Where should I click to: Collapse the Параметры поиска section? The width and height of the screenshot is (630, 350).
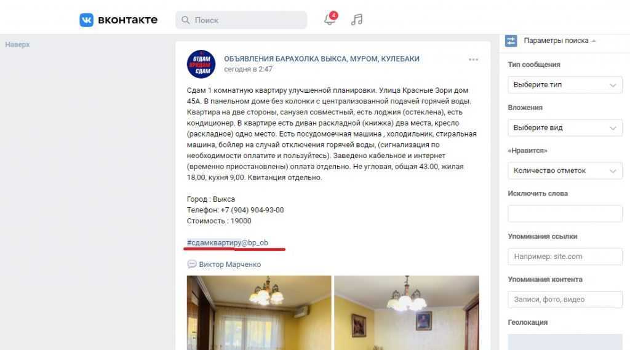pyautogui.click(x=560, y=41)
